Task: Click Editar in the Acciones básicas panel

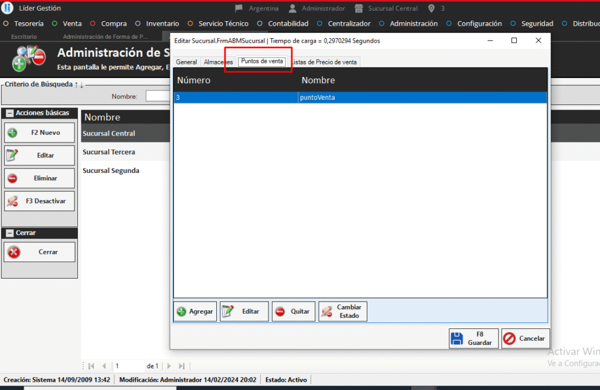Action: pyautogui.click(x=39, y=155)
